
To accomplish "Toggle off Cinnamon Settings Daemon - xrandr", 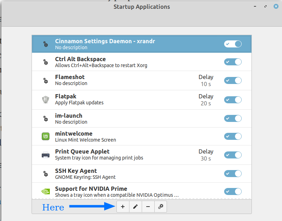I will 233,44.
